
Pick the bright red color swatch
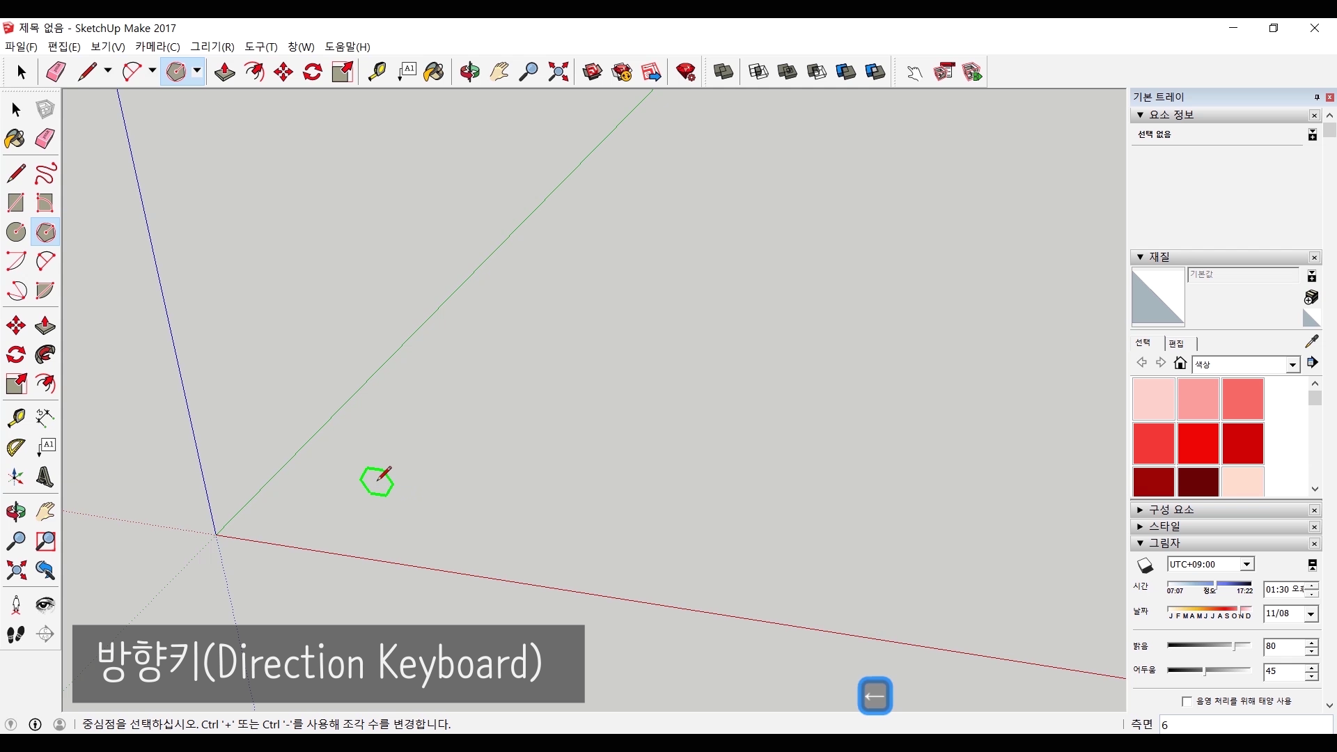tap(1198, 443)
